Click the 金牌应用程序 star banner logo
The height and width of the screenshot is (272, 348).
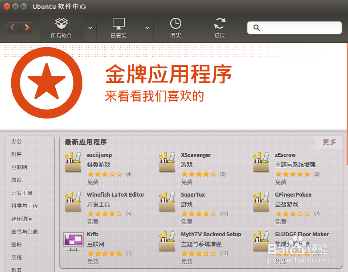click(47, 82)
